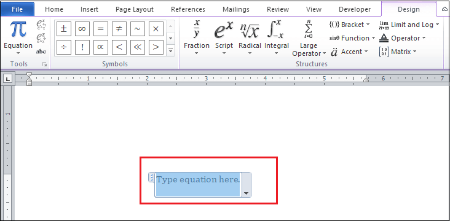Expand the Symbols gallery More arrow
450x221 pixels.
point(170,51)
